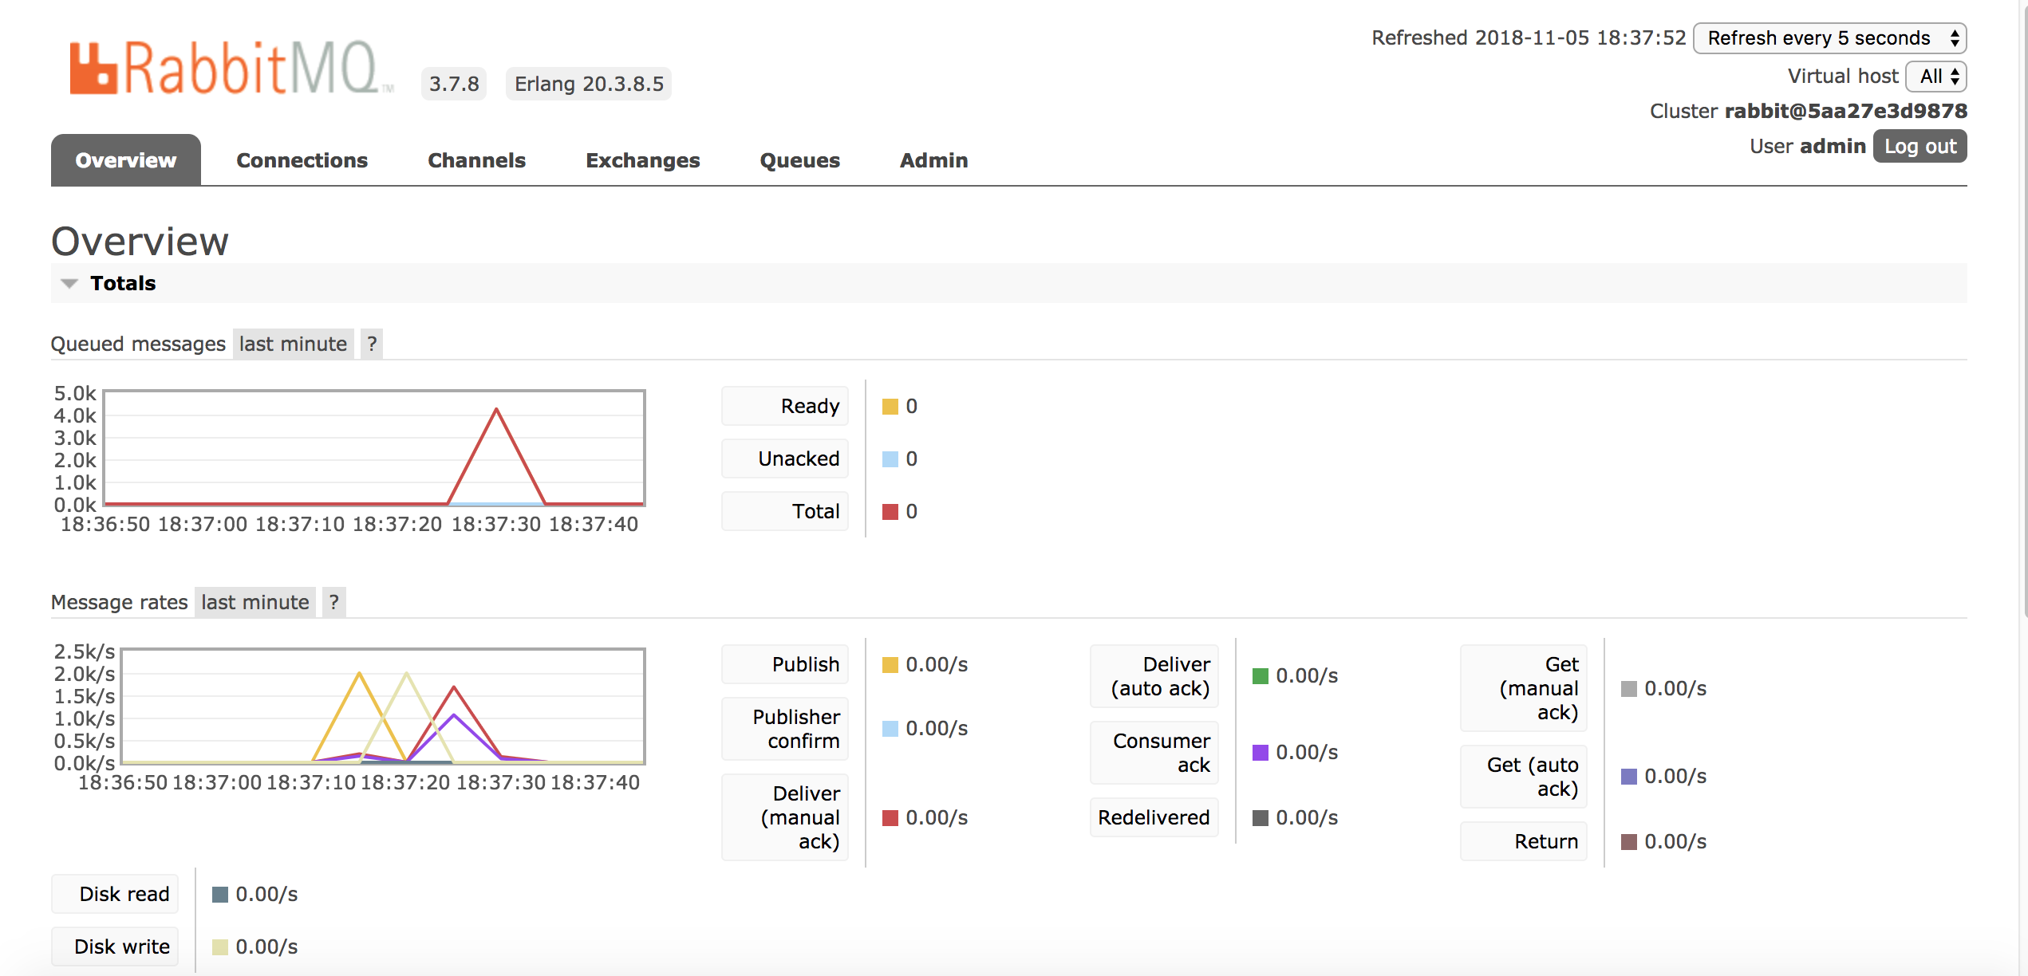Click the Disk read slate swatch
This screenshot has width=2028, height=976.
point(220,895)
